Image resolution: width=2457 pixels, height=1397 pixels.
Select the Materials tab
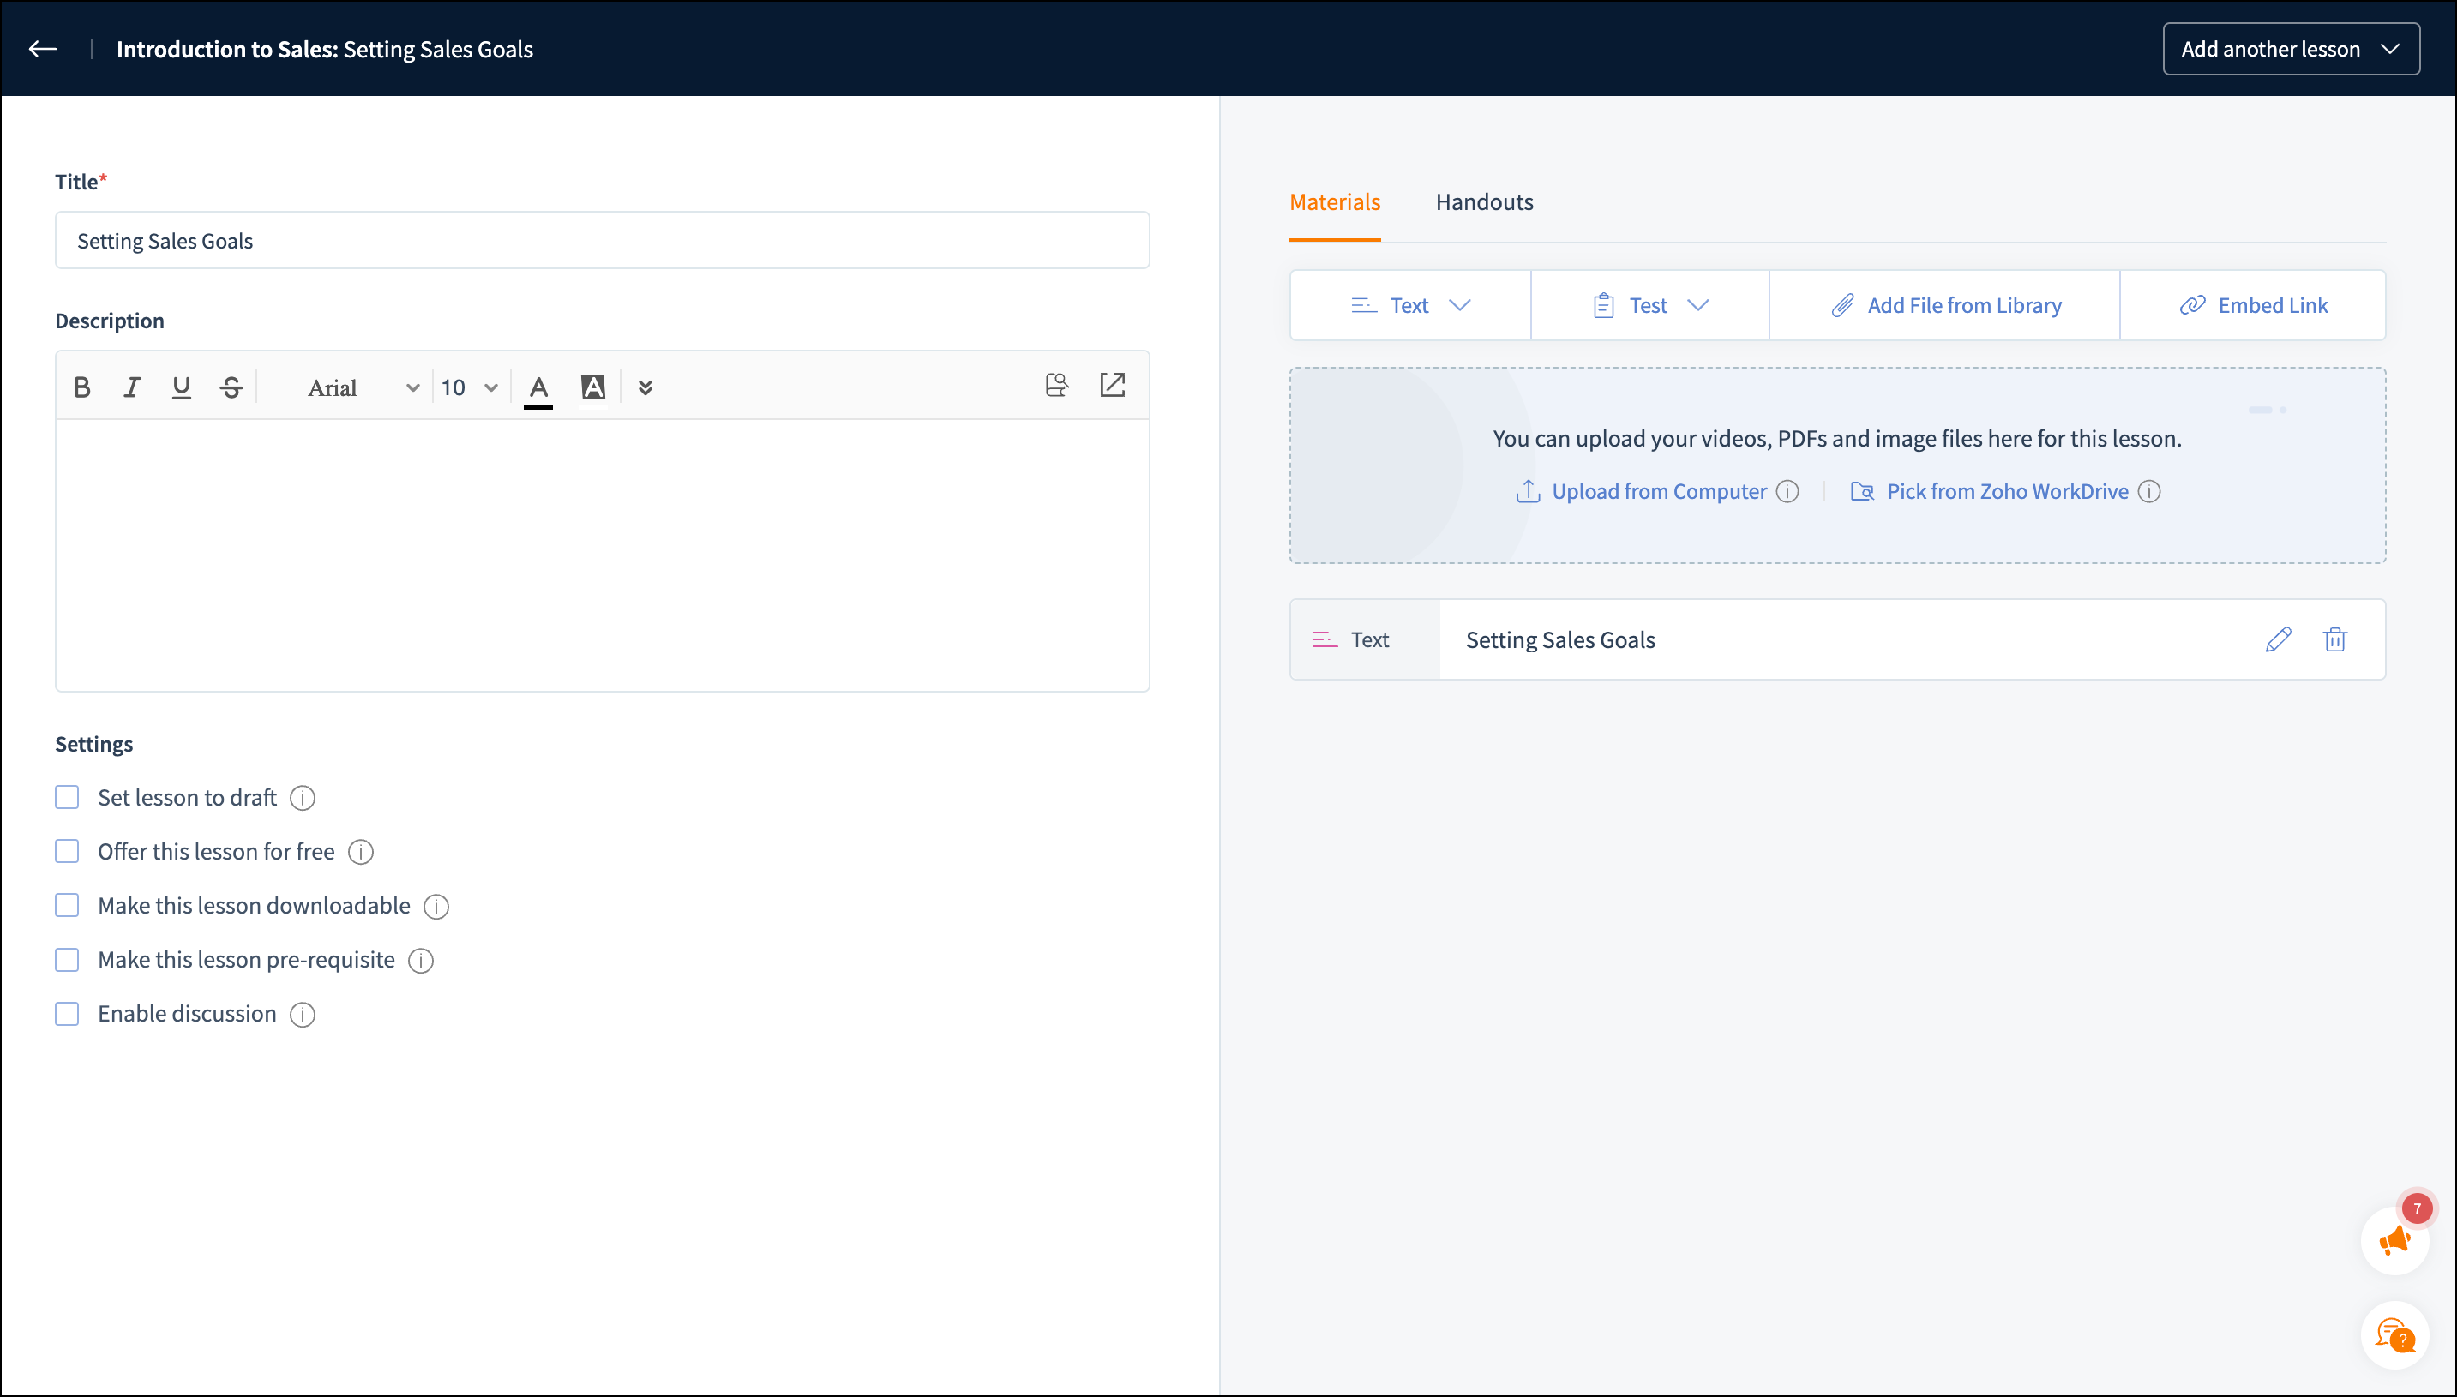click(1334, 201)
